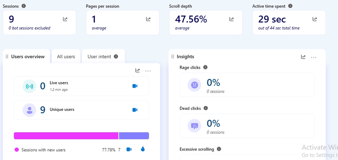Click the purple returning users bar segment
Screen dimensions: 338x160
click(x=134, y=136)
